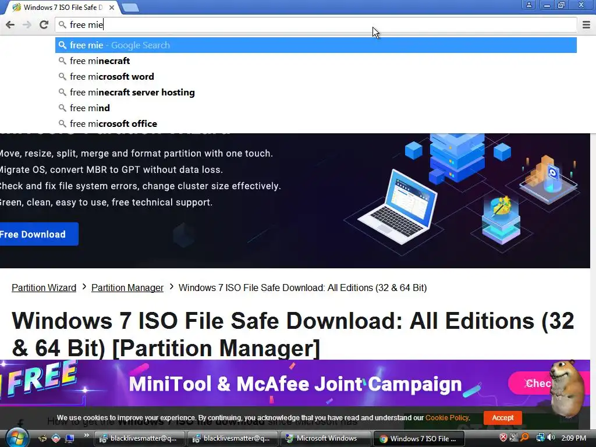Image resolution: width=596 pixels, height=447 pixels.
Task: Pick the "free microsoft word" suggestion
Action: point(315,76)
